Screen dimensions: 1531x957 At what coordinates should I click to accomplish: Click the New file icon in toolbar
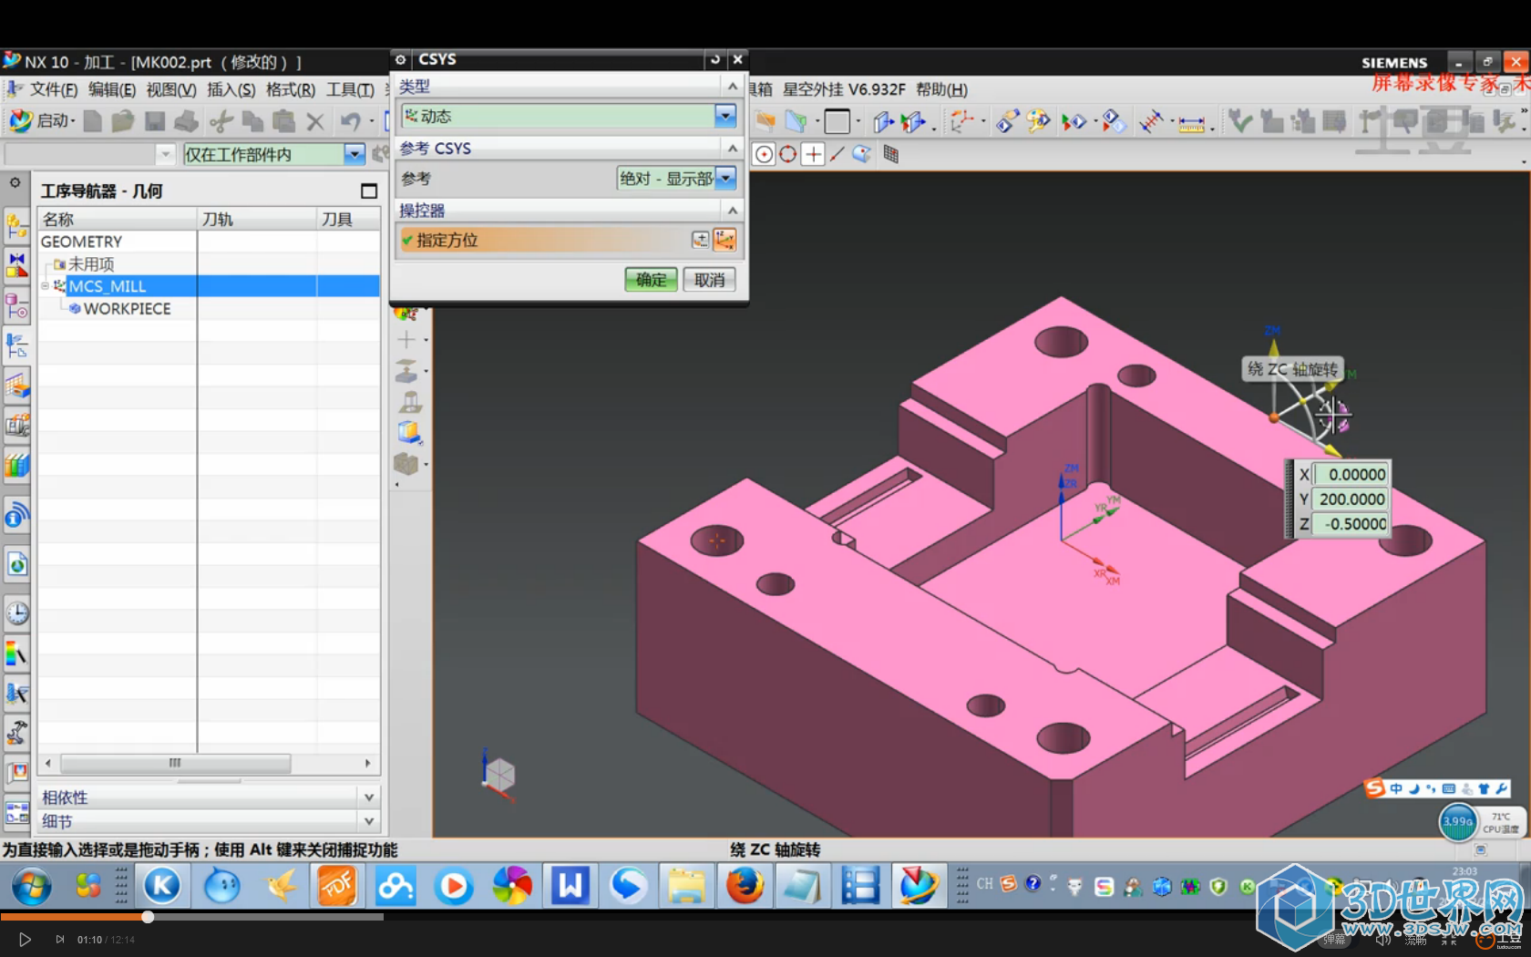tap(93, 121)
